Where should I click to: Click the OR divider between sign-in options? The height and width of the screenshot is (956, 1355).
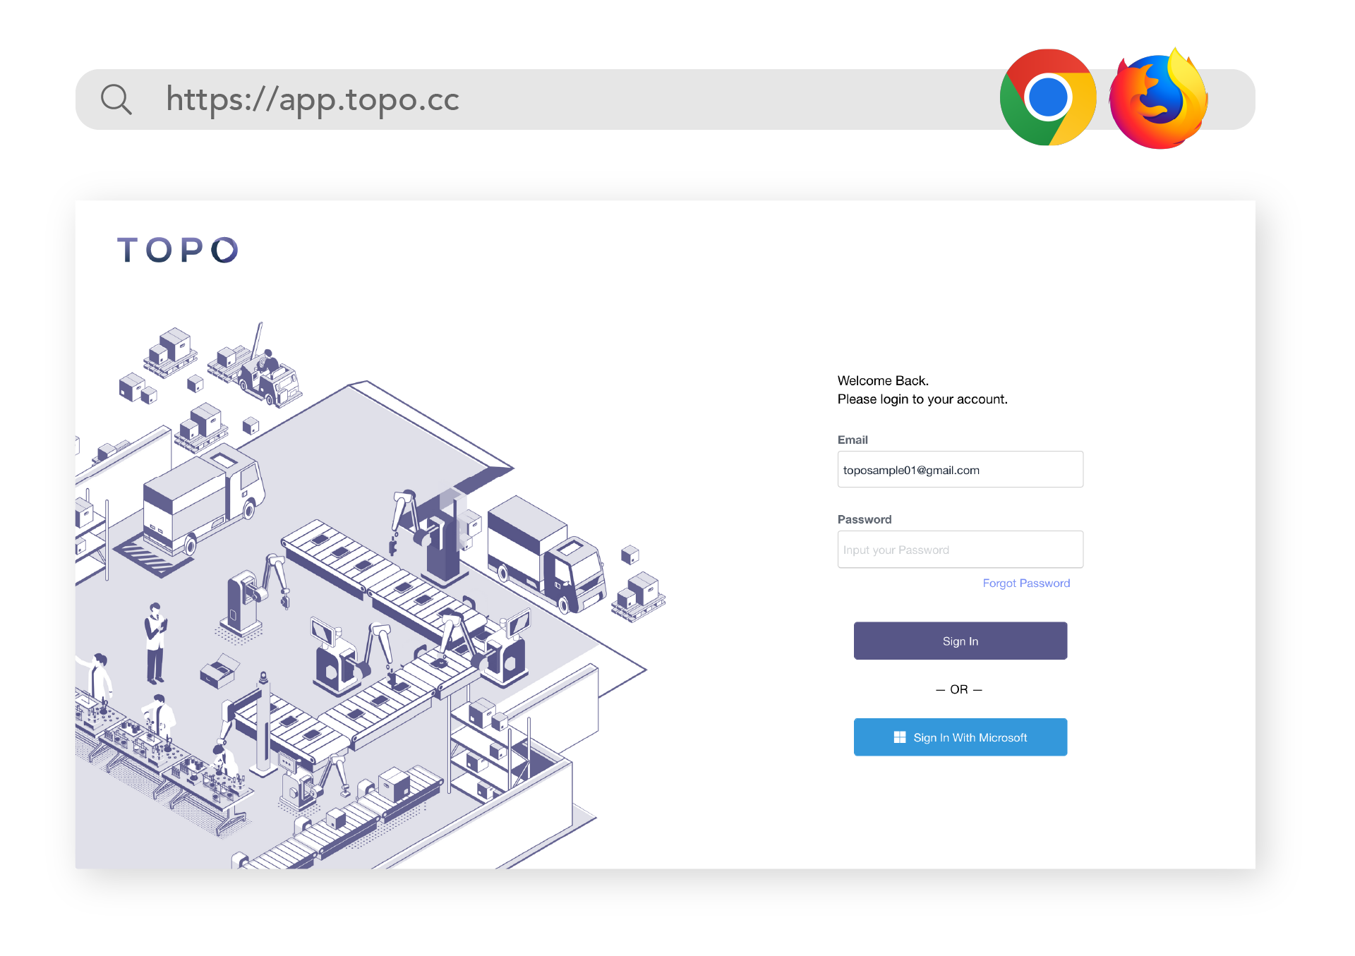click(960, 689)
